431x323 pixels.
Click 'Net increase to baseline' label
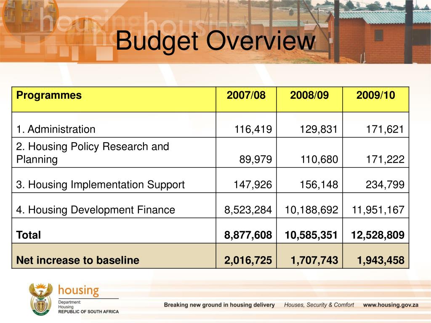(x=78, y=260)
